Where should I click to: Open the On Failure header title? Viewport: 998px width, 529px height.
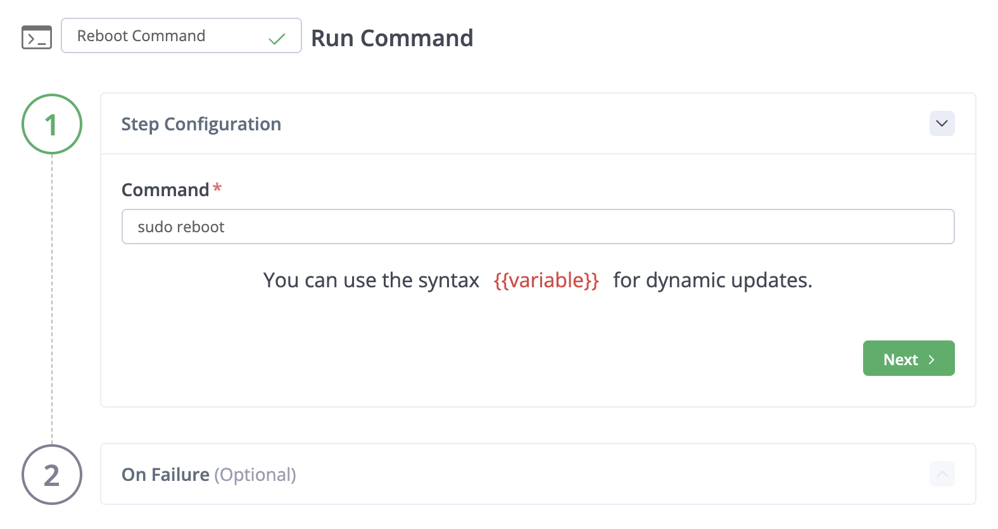165,475
